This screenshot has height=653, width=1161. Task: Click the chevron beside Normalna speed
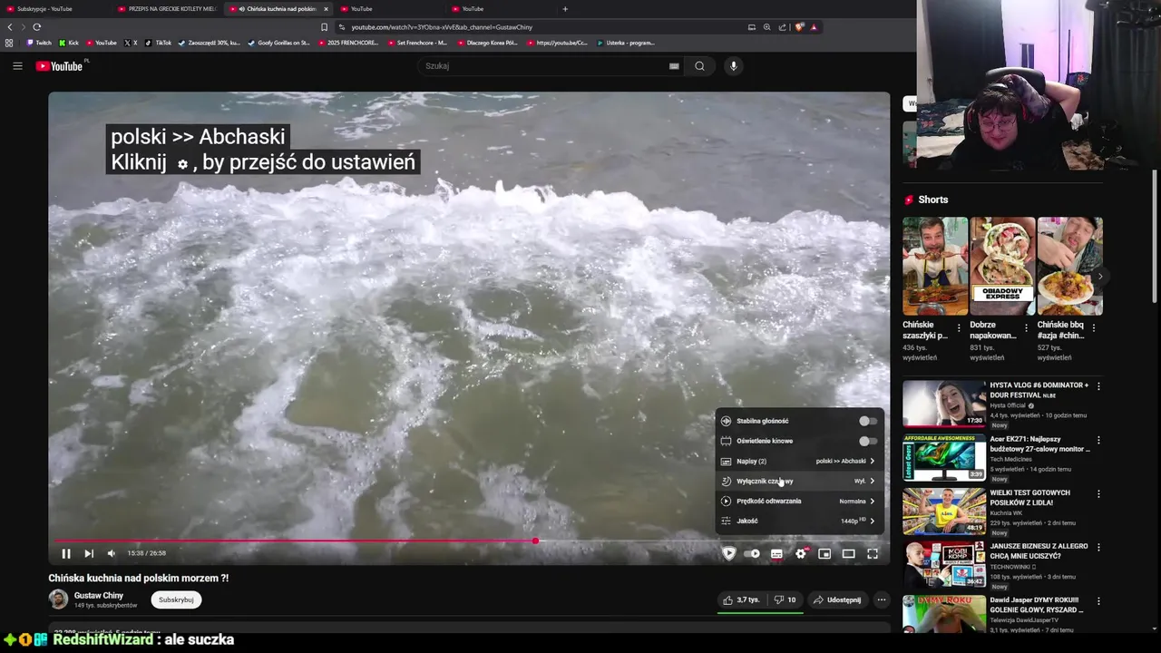[873, 501]
